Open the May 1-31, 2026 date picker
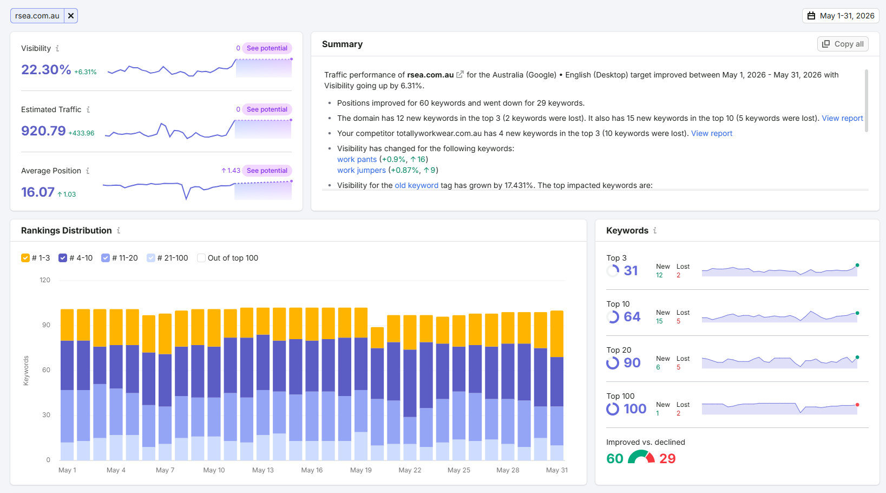Viewport: 886px width, 493px height. click(x=841, y=16)
